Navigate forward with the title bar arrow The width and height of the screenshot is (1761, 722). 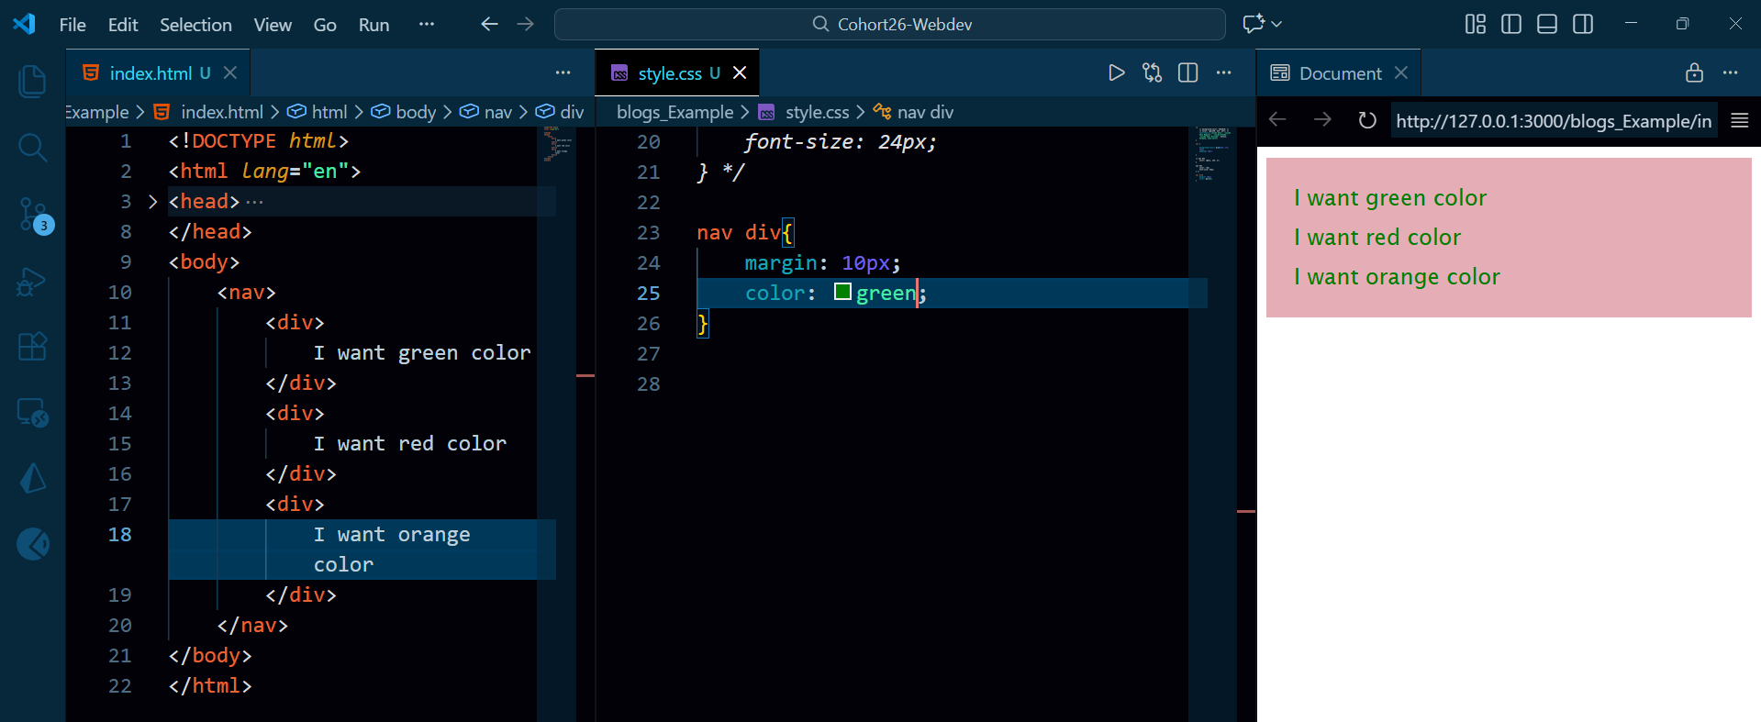526,24
